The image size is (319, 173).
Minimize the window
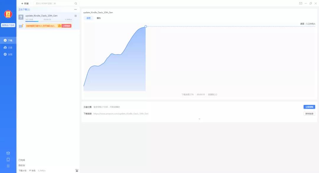pos(306,3)
